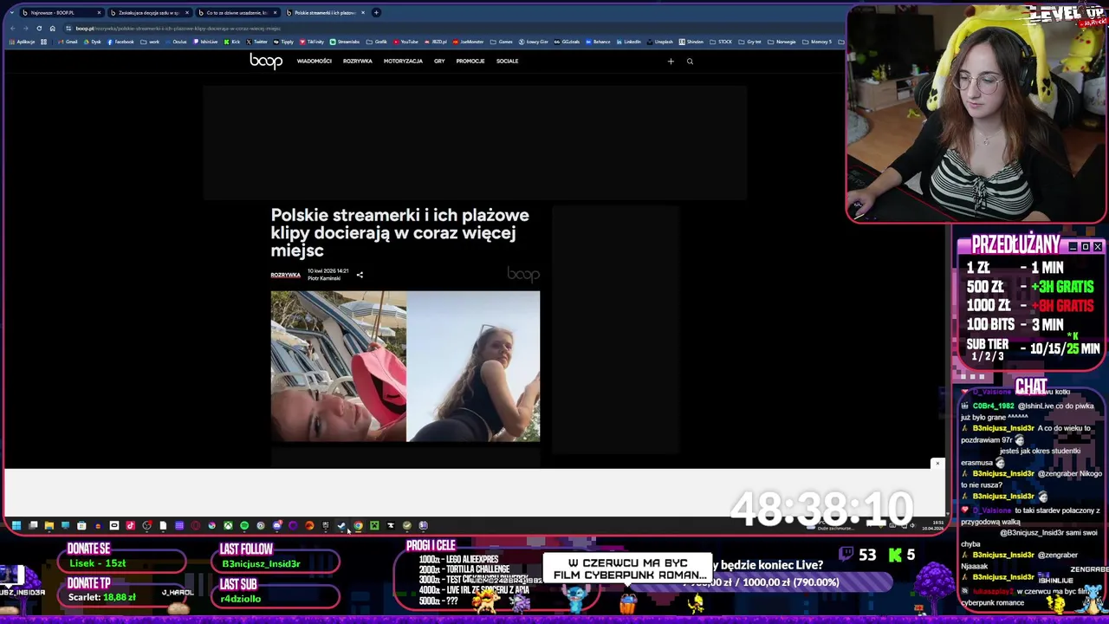Viewport: 1109px width, 624px height.
Task: Open the ROZRYWKA navigation item
Action: tap(357, 61)
